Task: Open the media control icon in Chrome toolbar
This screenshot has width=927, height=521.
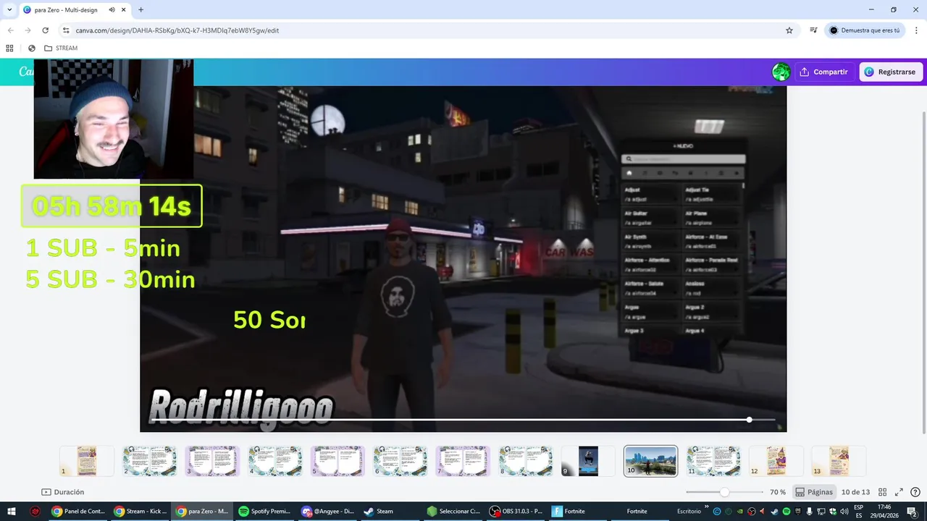Action: 813,30
